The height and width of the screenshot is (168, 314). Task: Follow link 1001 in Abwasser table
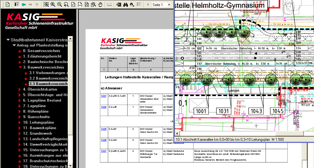tap(104, 96)
